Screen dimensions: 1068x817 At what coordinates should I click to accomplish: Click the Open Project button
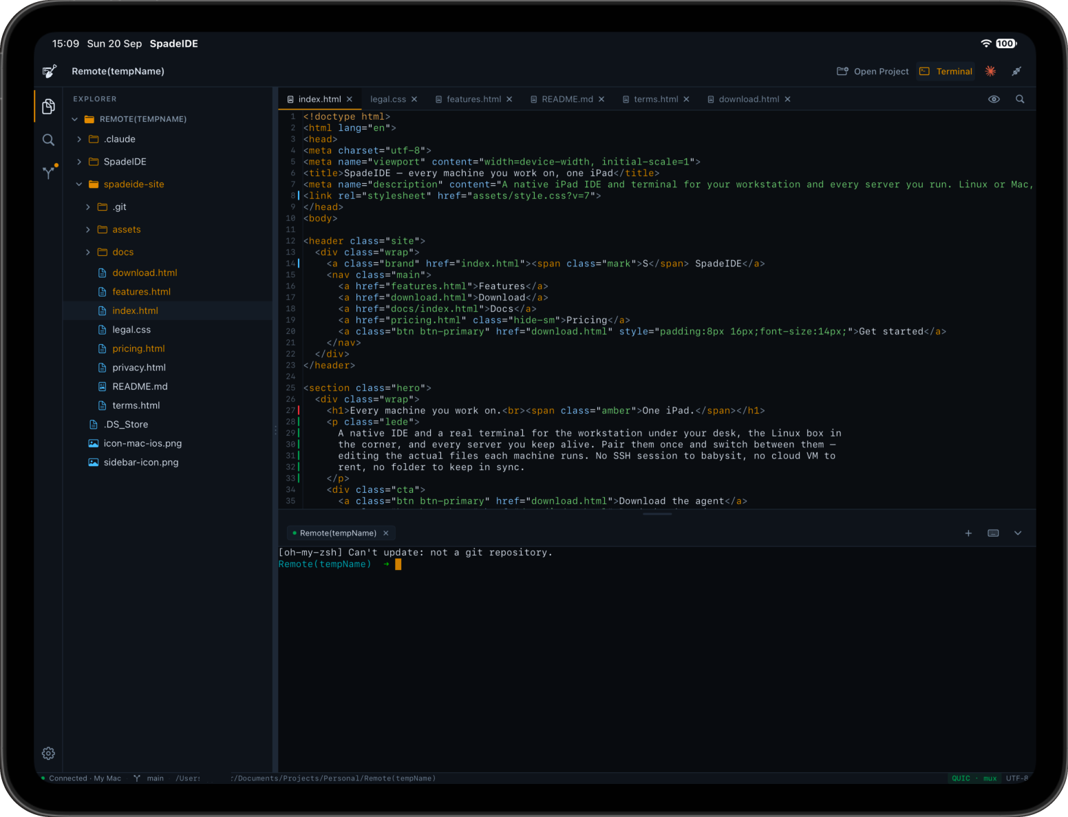(873, 71)
